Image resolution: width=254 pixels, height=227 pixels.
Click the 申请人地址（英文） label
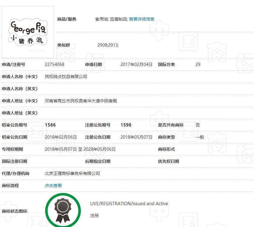click(x=20, y=113)
